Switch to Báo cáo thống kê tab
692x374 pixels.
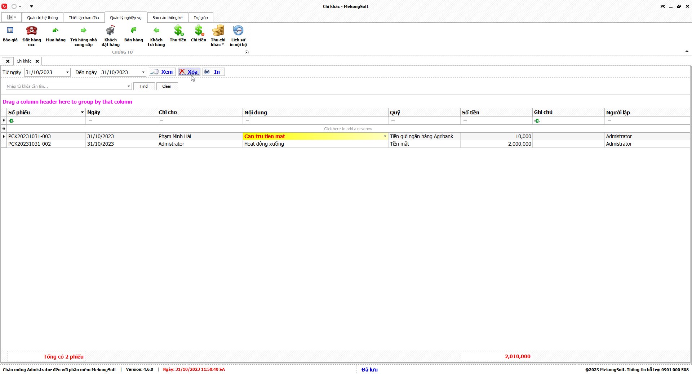tap(167, 18)
